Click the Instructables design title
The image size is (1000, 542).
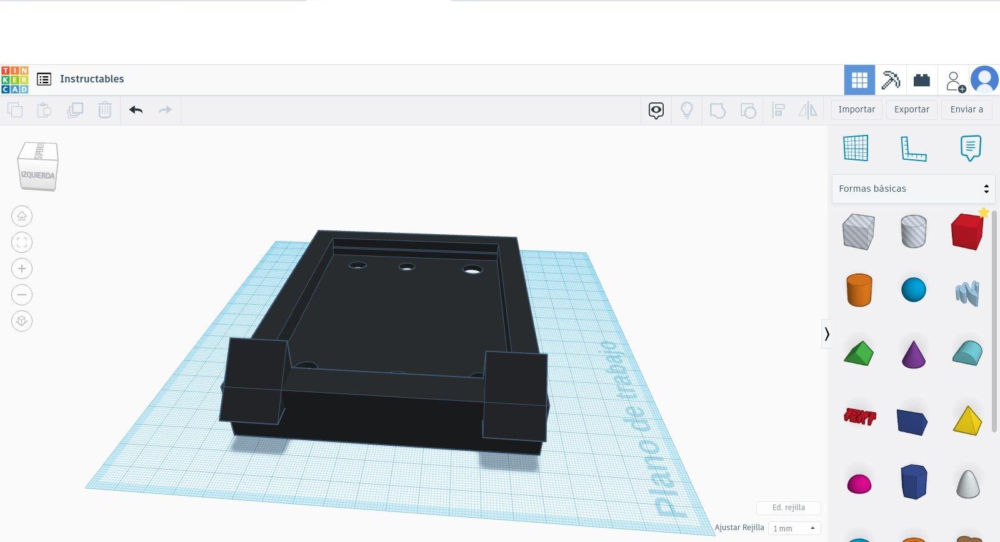92,79
